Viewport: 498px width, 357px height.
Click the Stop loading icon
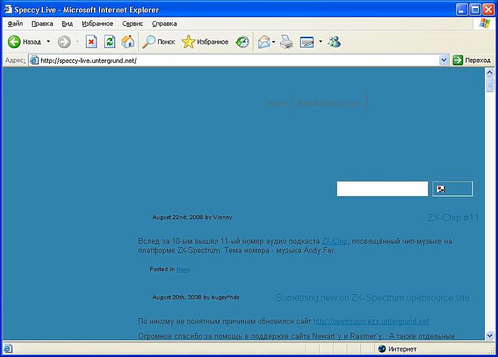pos(92,42)
